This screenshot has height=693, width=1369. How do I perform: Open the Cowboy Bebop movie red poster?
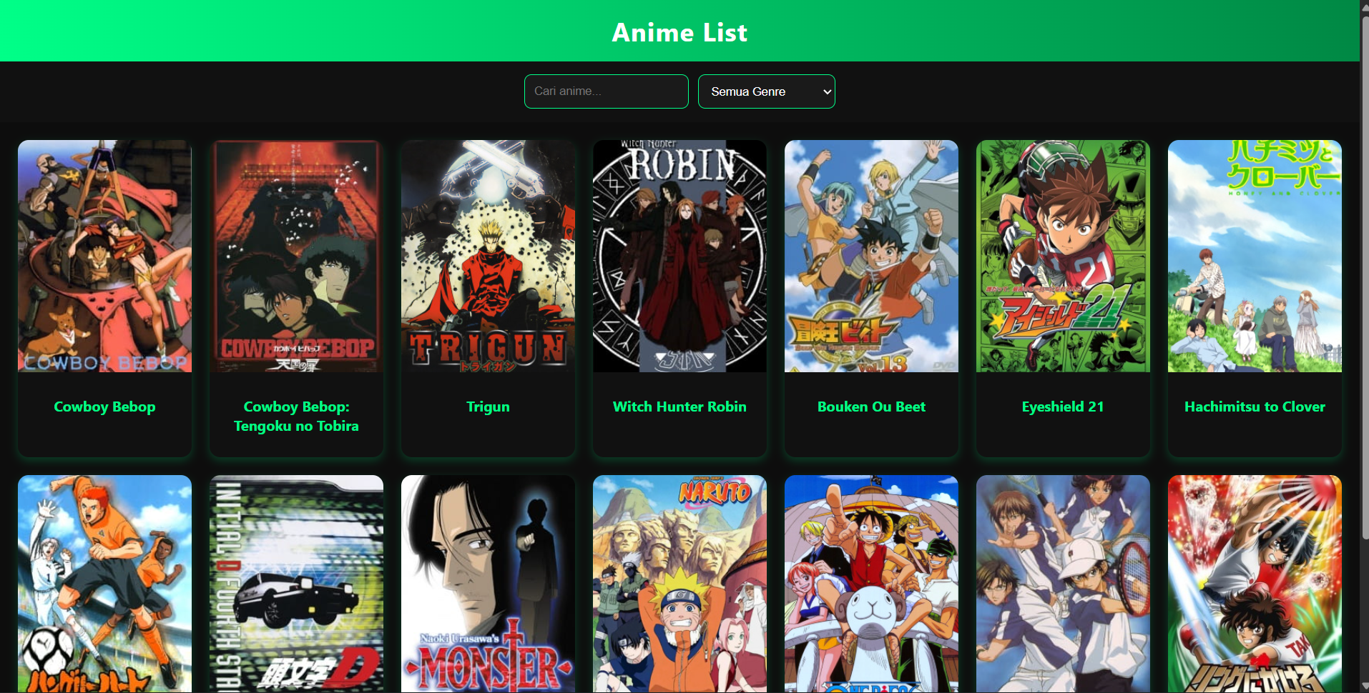(296, 256)
